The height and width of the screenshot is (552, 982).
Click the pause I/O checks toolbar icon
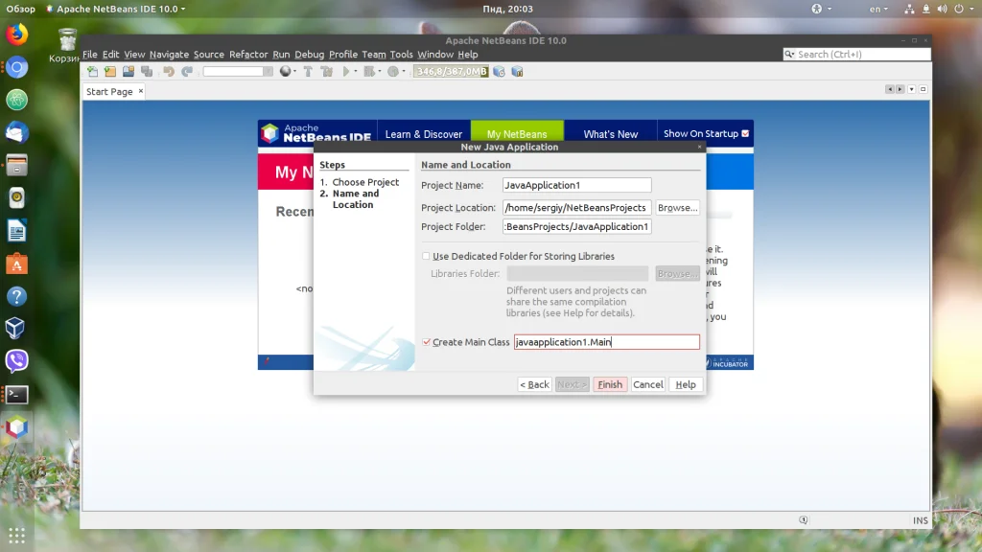coord(517,71)
